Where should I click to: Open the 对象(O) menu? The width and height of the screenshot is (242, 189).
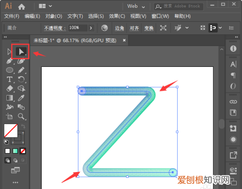coord(54,16)
